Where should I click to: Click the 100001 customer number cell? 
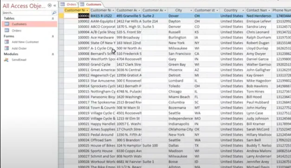[x=77, y=16]
